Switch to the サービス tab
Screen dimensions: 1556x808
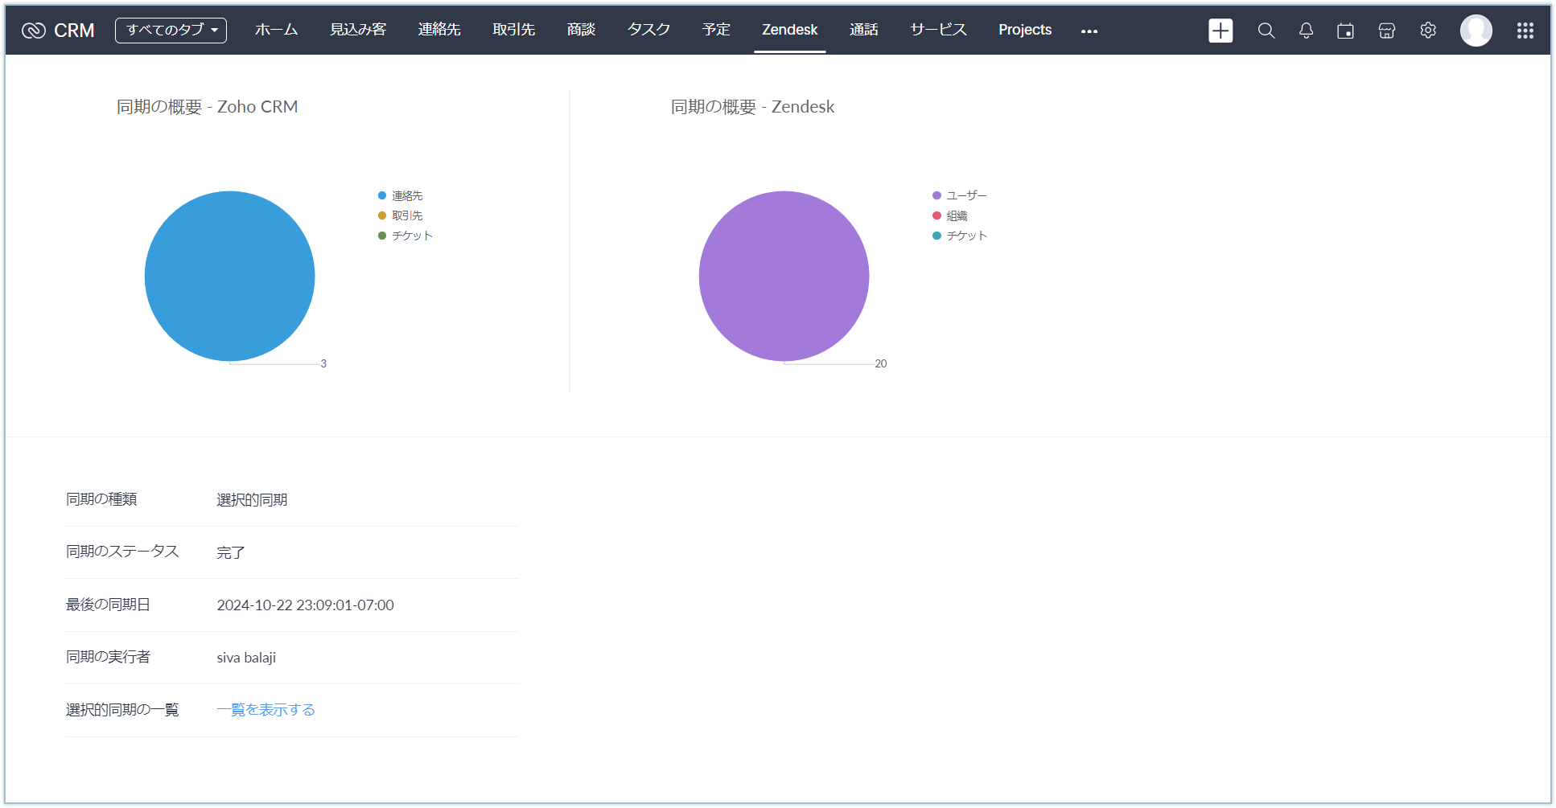938,30
